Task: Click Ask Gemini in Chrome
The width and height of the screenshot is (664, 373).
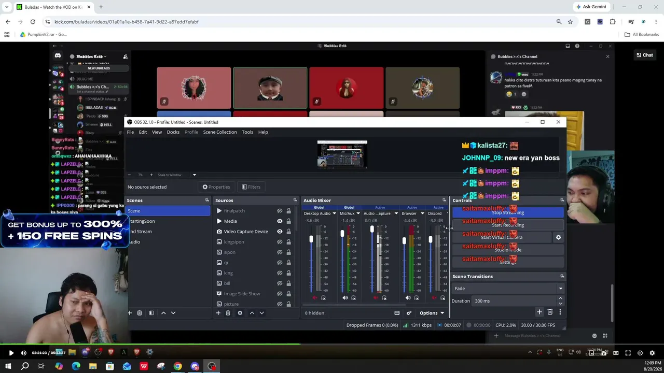Action: tap(591, 7)
